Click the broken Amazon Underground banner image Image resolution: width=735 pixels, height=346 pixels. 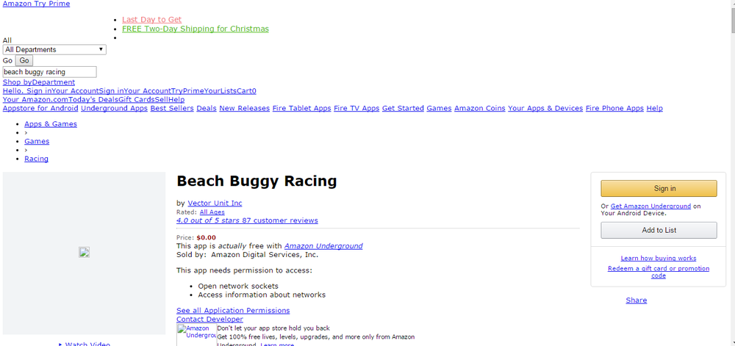[x=197, y=335]
